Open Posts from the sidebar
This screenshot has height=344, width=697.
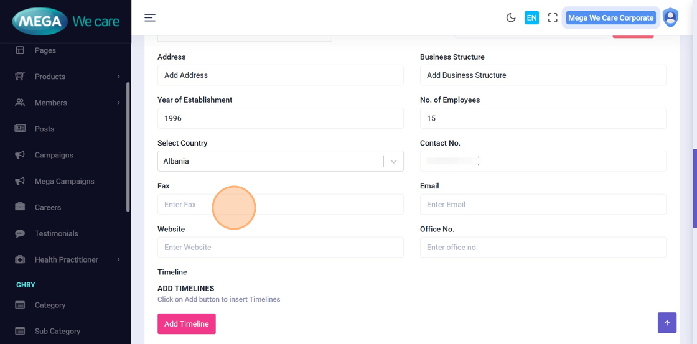tap(44, 129)
